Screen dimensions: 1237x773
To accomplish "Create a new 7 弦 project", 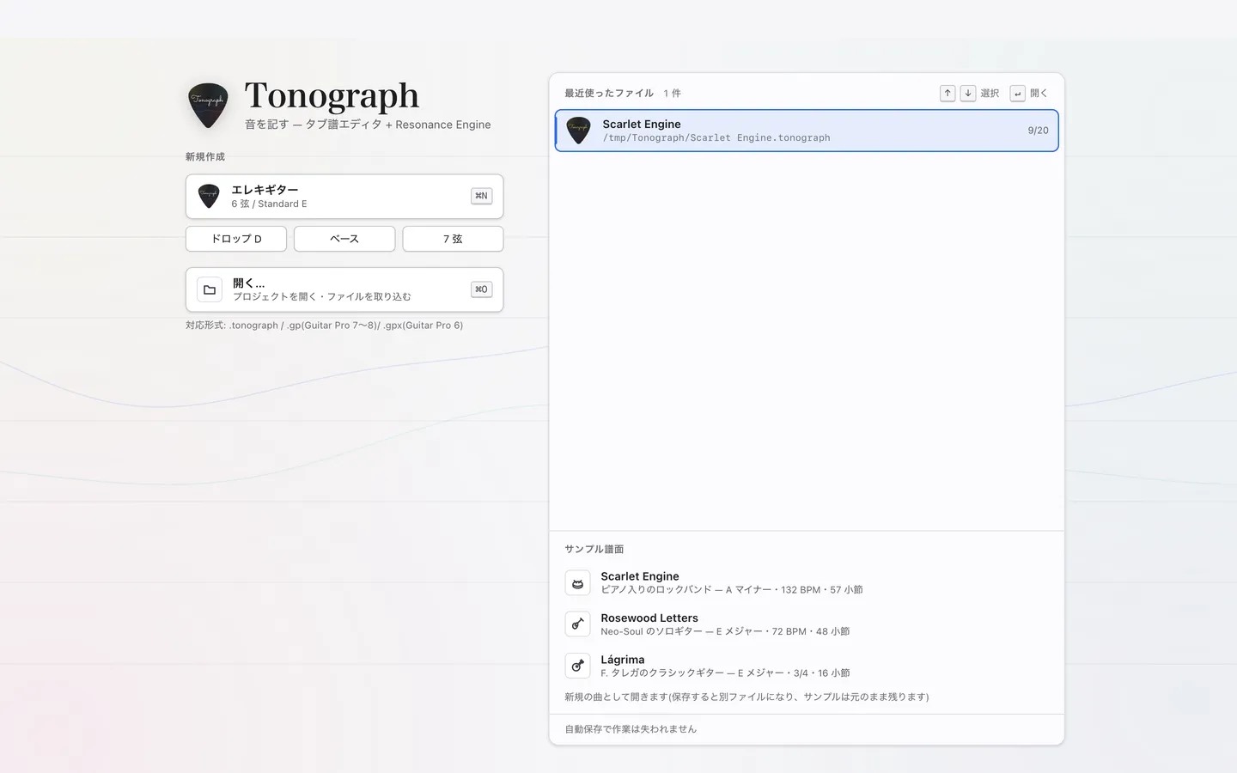I will tap(453, 239).
